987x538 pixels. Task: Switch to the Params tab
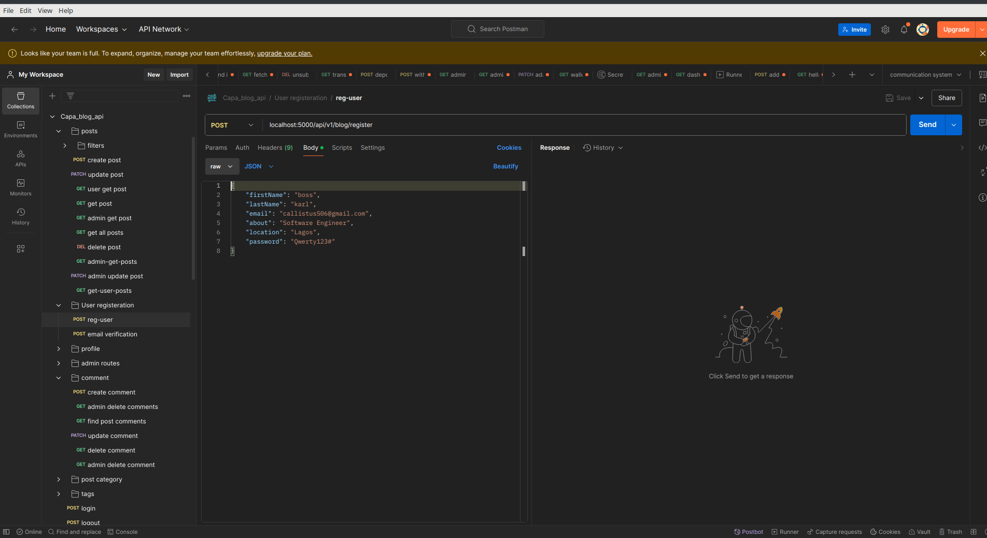[x=216, y=148]
